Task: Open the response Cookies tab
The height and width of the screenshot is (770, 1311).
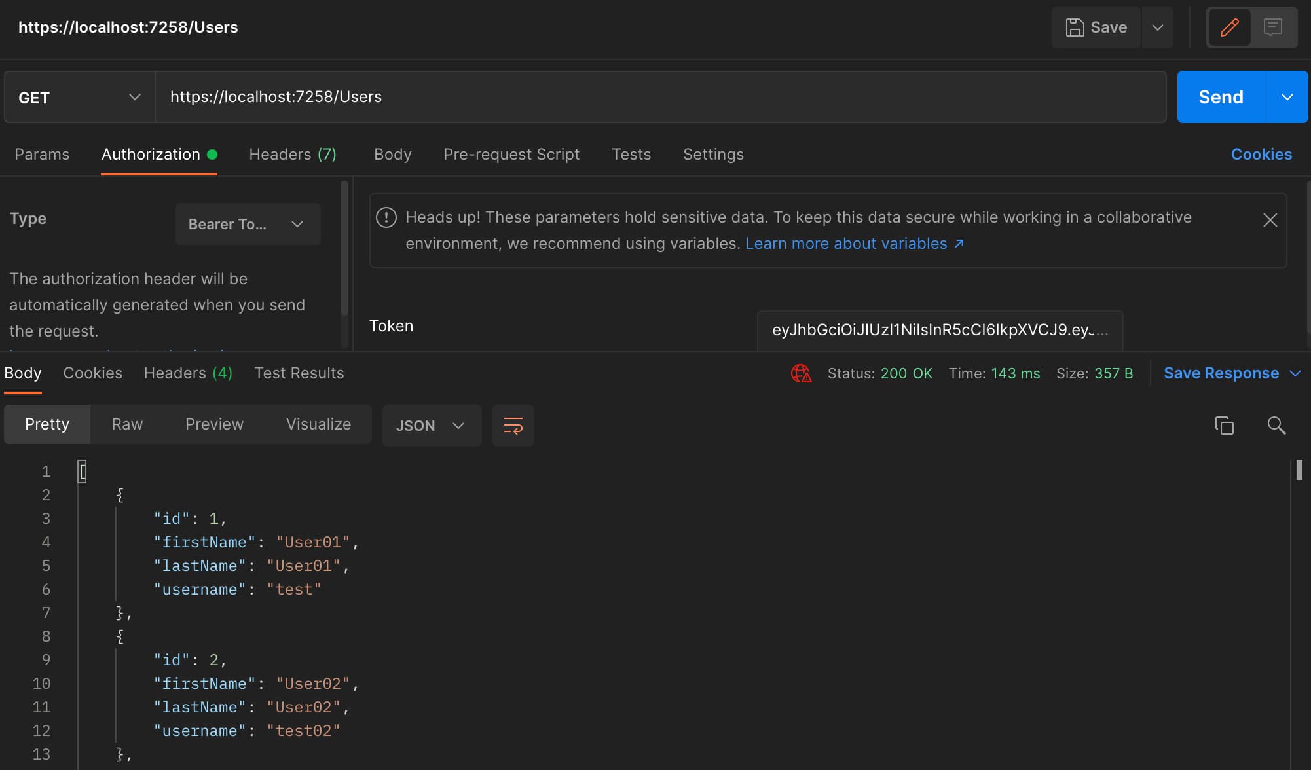Action: tap(92, 373)
